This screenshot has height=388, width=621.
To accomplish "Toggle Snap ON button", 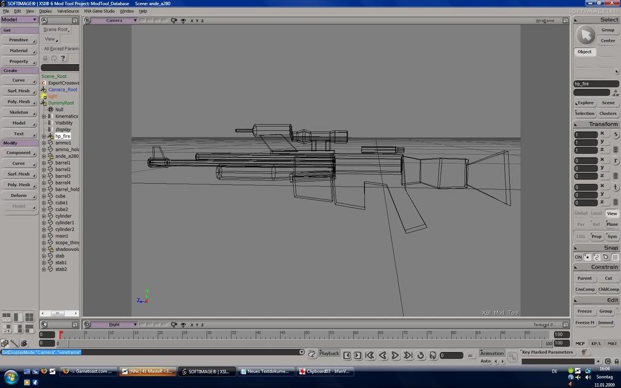I will (578, 257).
